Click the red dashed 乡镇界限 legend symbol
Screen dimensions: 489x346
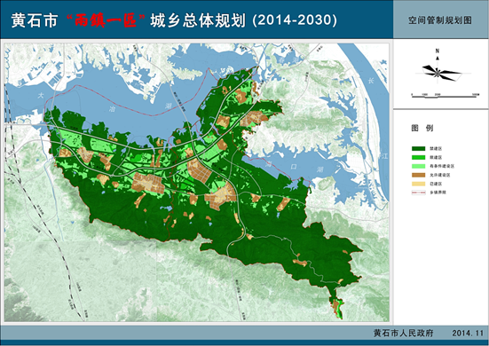coord(418,193)
